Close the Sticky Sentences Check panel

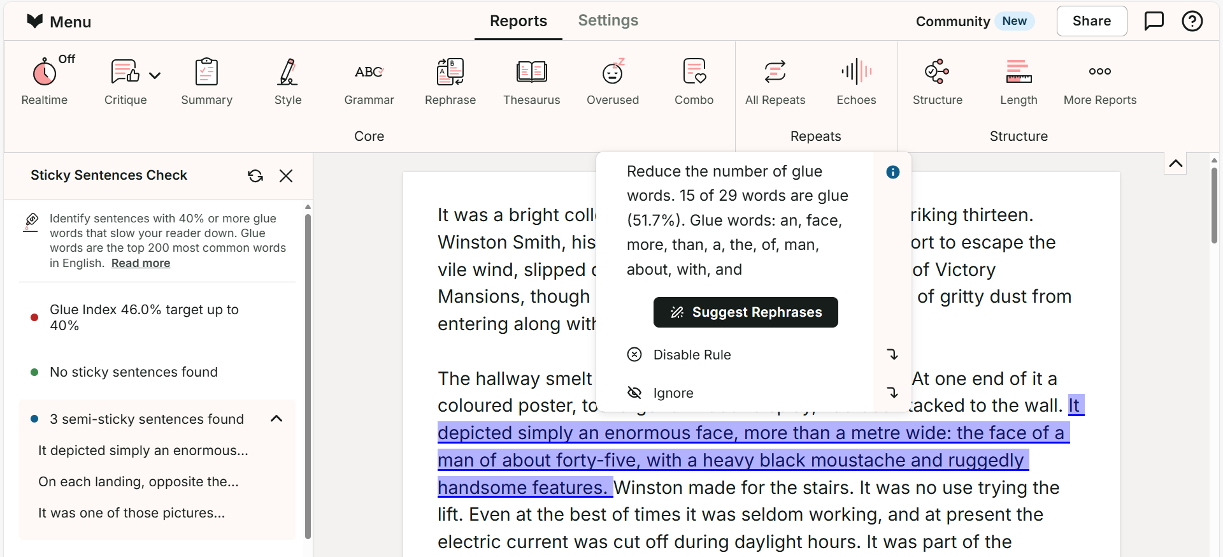(x=286, y=176)
